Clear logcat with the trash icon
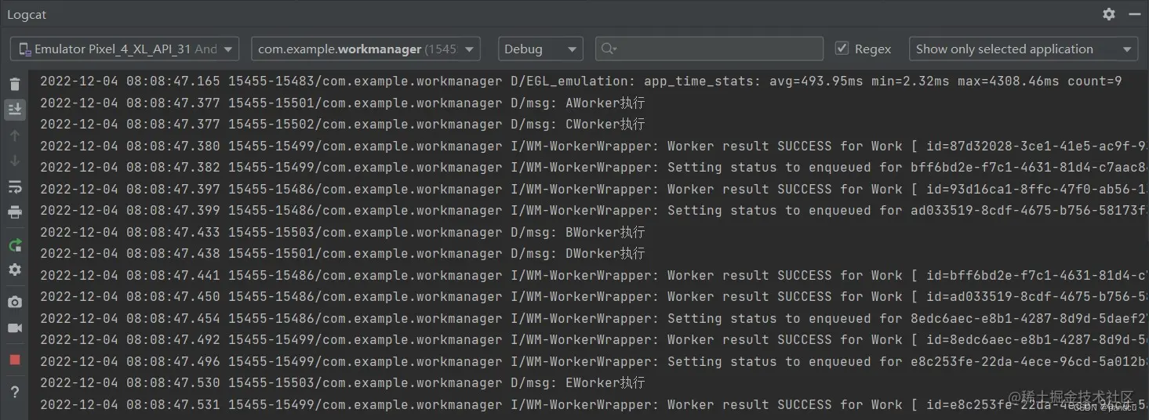This screenshot has height=420, width=1149. coord(14,84)
